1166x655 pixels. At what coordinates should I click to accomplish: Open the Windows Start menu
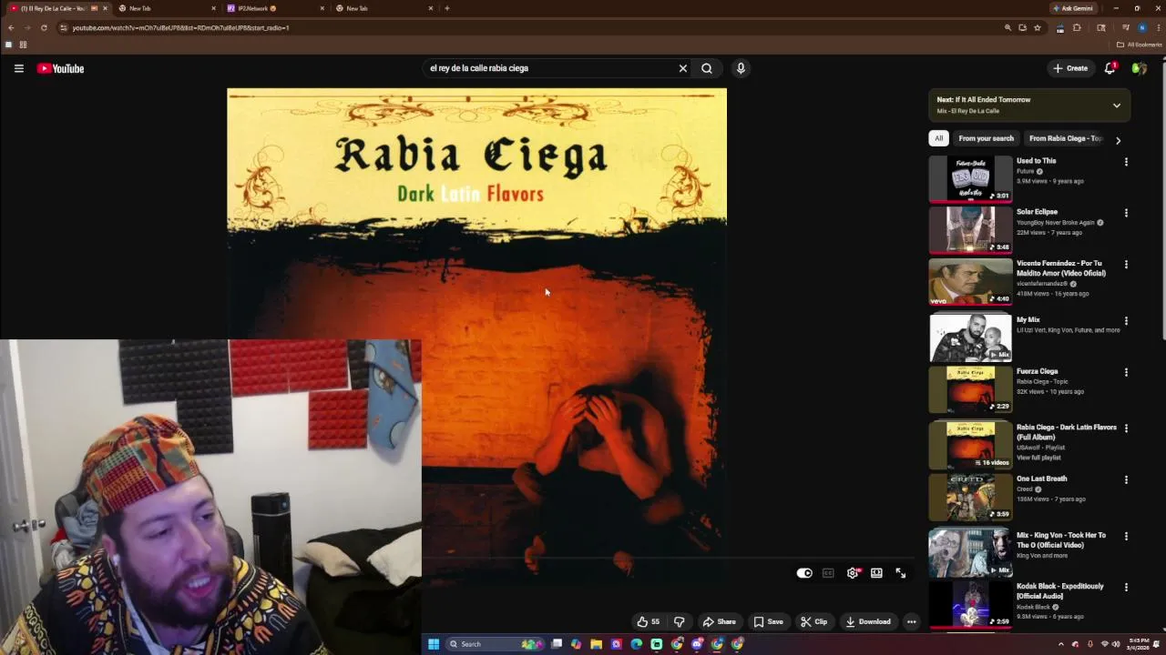click(434, 644)
